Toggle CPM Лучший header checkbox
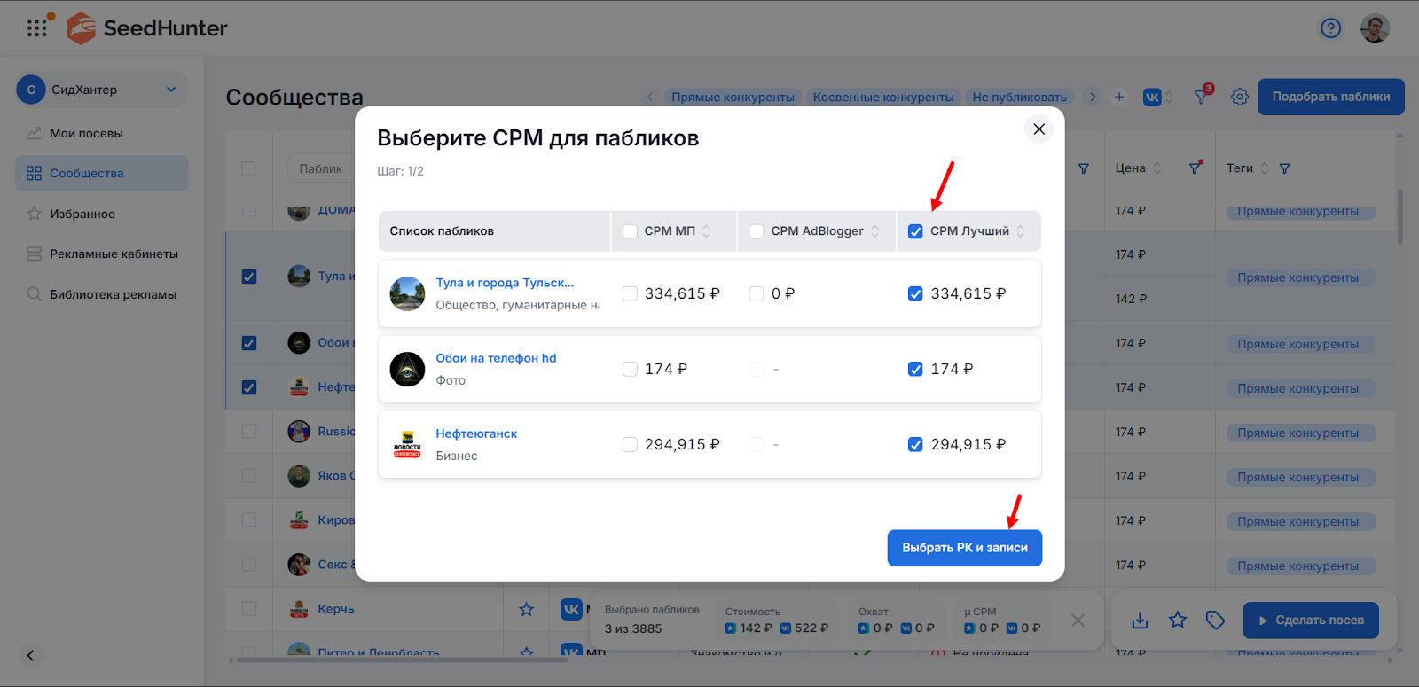 [915, 231]
